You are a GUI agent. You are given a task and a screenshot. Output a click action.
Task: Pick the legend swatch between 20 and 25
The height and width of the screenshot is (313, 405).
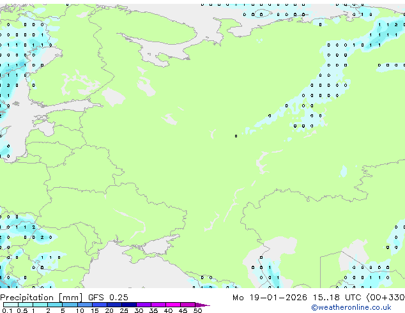pyautogui.click(x=114, y=305)
